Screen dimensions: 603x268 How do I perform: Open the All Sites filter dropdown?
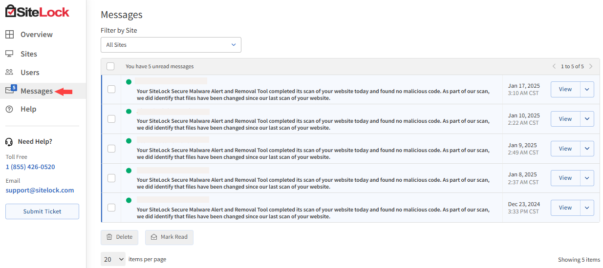[x=171, y=45]
